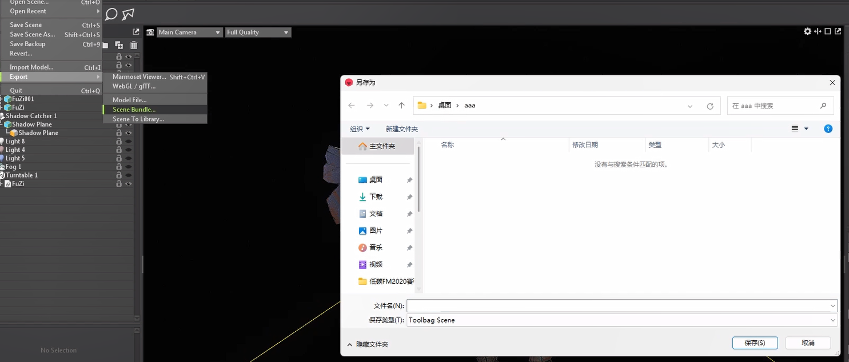Image resolution: width=849 pixels, height=362 pixels.
Task: Toggle visibility eye for Turntable 1
Action: pyautogui.click(x=129, y=175)
